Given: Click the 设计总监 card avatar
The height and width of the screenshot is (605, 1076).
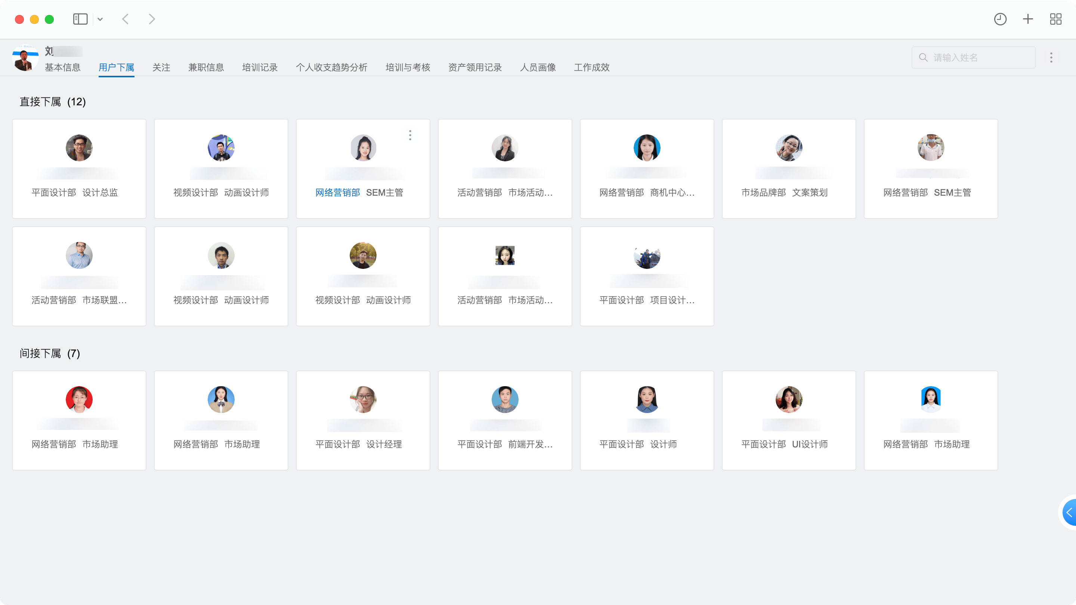Looking at the screenshot, I should 79,148.
